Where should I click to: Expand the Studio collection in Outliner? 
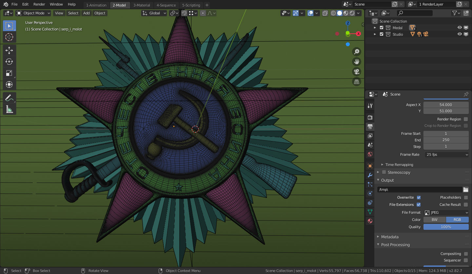375,34
